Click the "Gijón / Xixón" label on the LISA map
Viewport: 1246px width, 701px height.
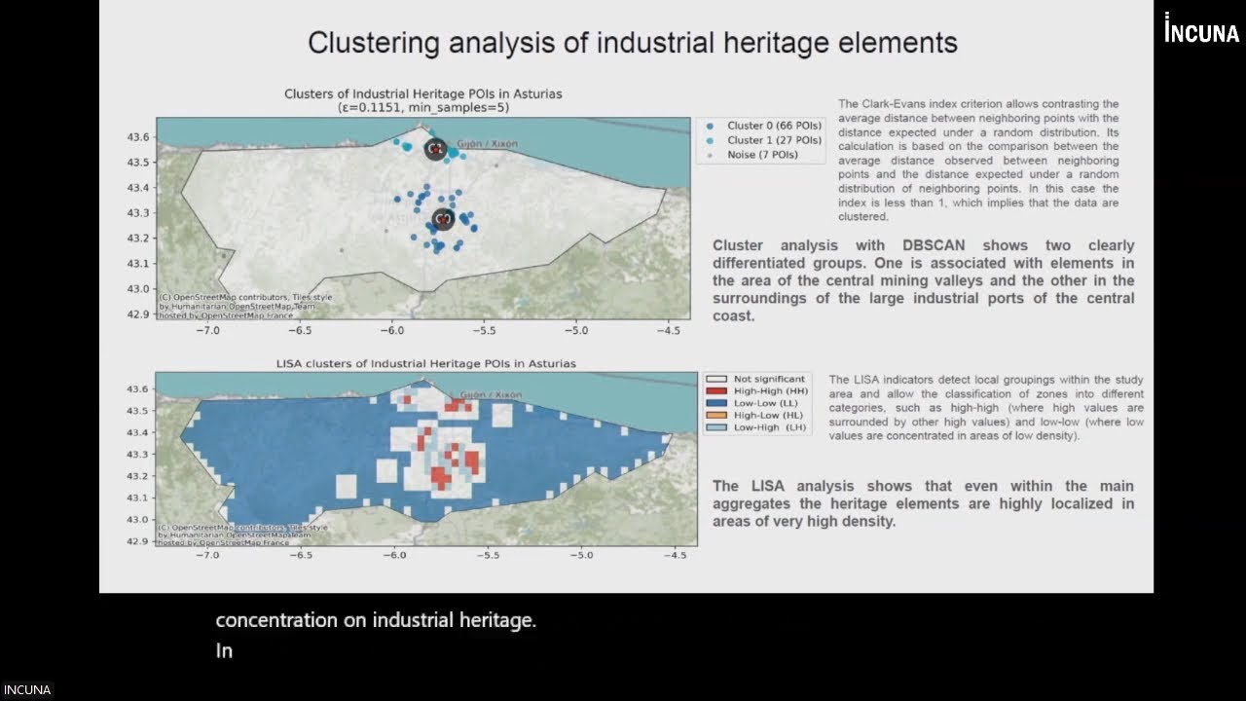tap(491, 395)
